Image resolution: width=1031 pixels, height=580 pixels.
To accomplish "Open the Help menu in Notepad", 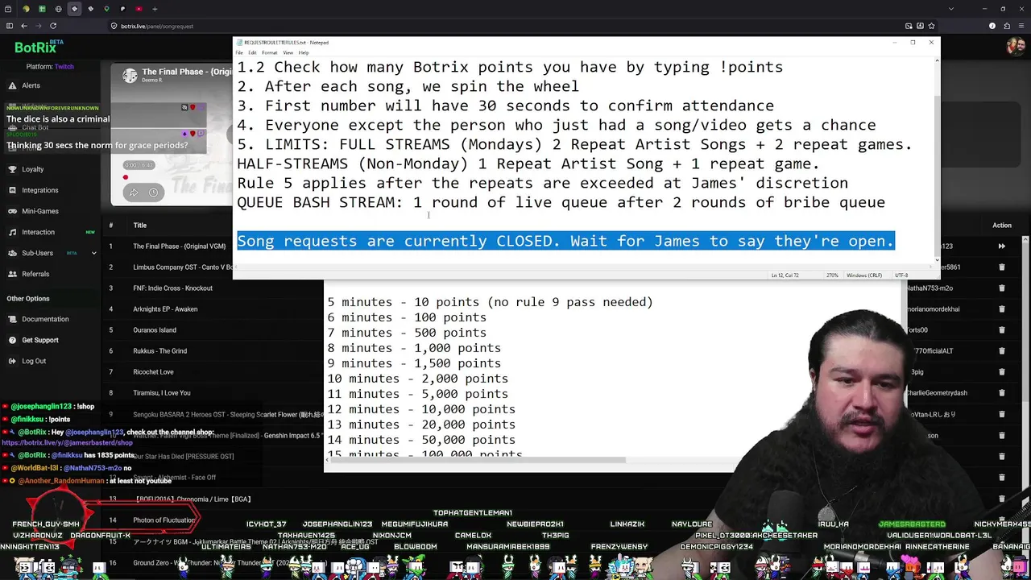I will pos(304,53).
